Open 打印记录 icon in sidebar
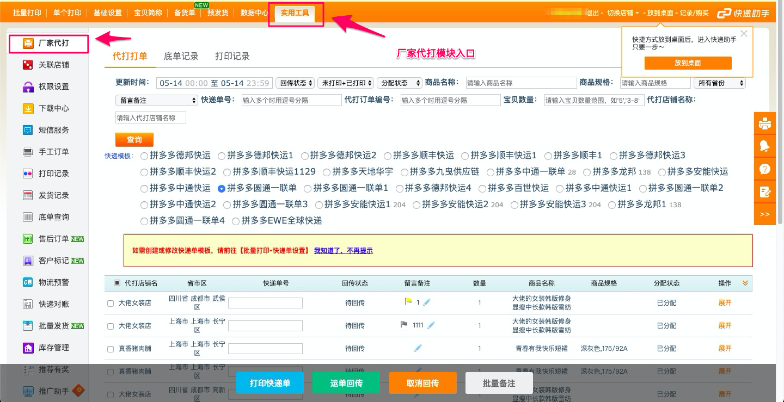The width and height of the screenshot is (784, 402). pos(28,174)
